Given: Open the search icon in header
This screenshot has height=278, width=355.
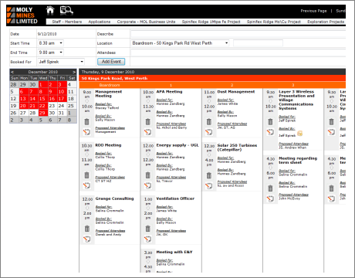Looking at the screenshot, I should pyautogui.click(x=66, y=10).
